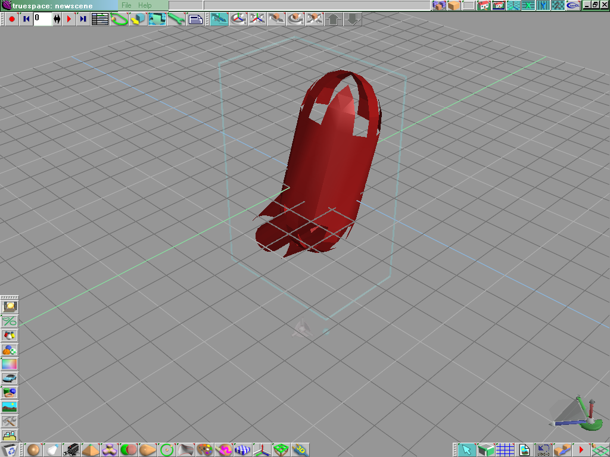Open the blue object info panel icon

pos(195,18)
